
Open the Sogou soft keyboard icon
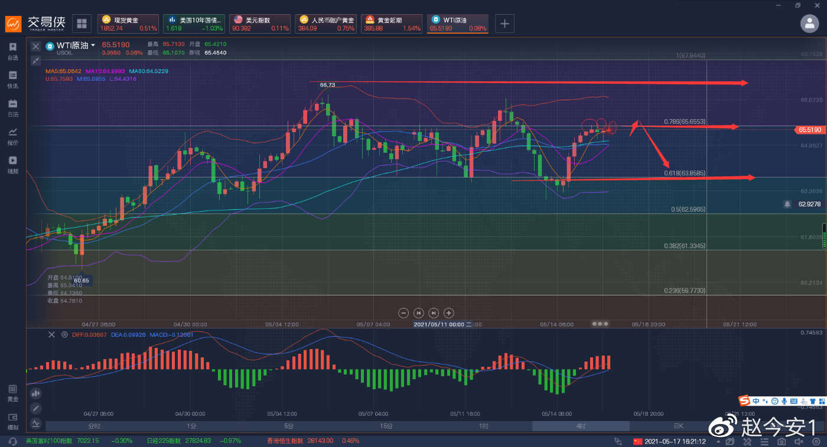[793, 401]
